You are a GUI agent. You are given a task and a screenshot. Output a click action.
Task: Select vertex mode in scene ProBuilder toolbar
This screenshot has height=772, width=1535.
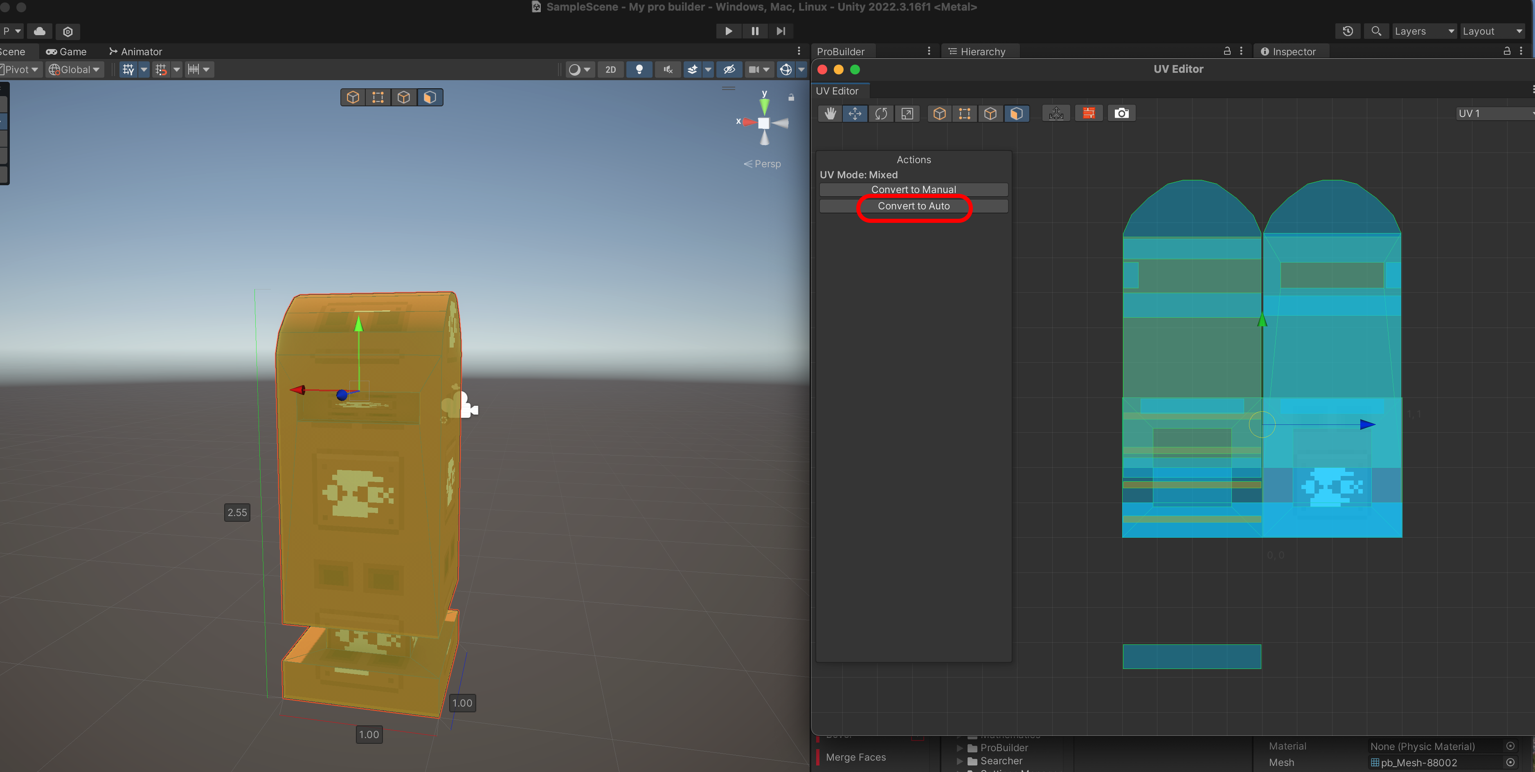[x=378, y=97]
